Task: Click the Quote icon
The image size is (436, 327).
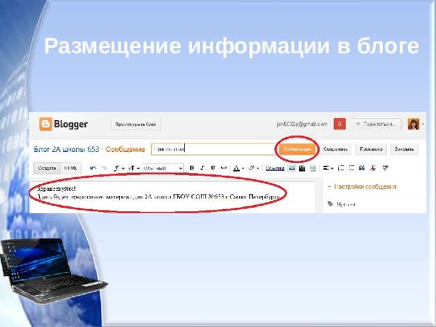Action: click(362, 168)
